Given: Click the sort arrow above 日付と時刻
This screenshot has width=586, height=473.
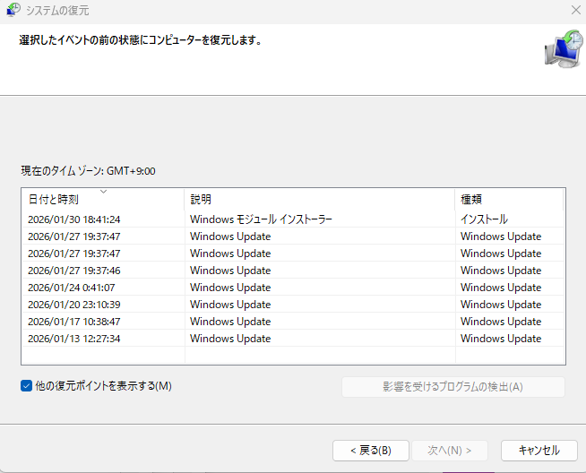Looking at the screenshot, I should [103, 192].
